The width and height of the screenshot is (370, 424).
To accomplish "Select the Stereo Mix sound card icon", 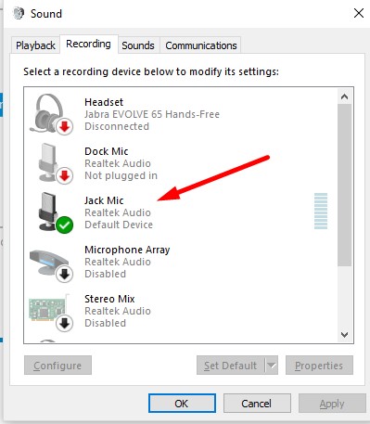I will (51, 313).
